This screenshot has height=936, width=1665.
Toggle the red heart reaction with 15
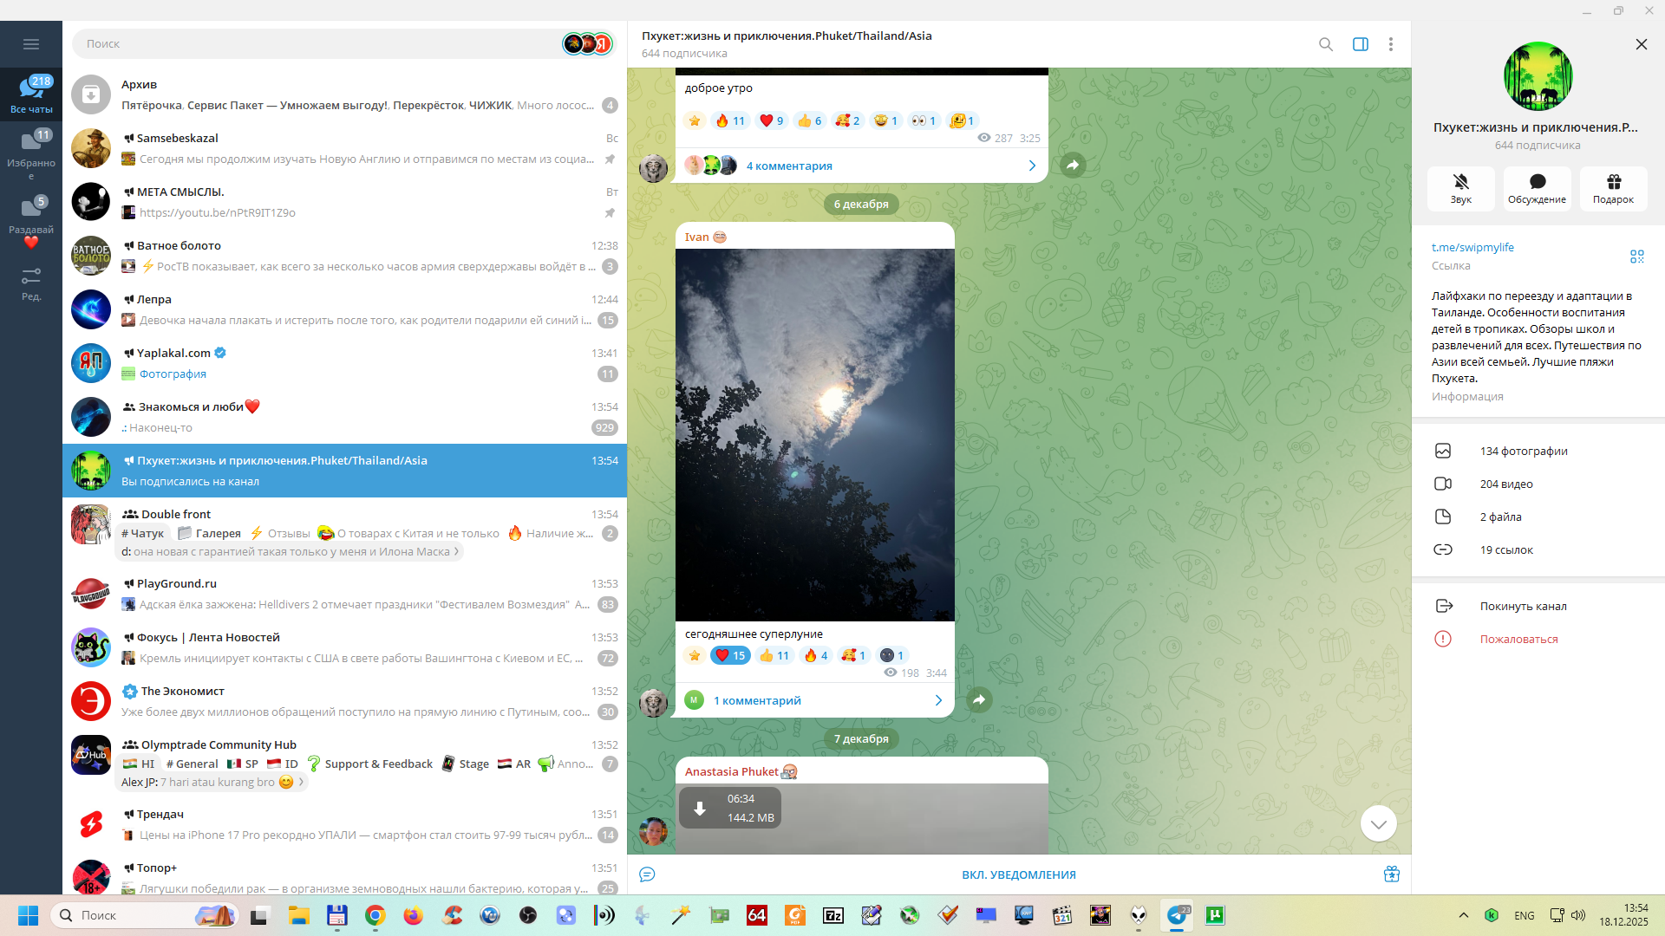[730, 655]
